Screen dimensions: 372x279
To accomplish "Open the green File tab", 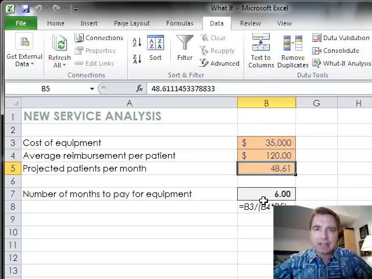I will pyautogui.click(x=20, y=23).
